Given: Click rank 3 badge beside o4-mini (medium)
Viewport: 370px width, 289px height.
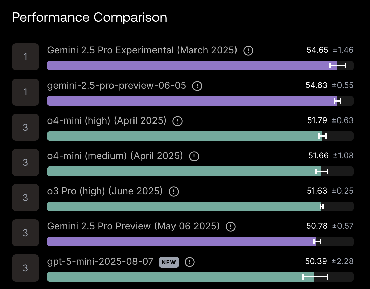Looking at the screenshot, I should tap(25, 162).
